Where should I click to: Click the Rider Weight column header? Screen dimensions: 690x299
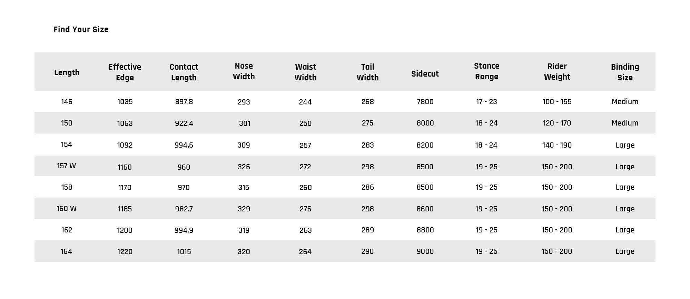tap(557, 72)
